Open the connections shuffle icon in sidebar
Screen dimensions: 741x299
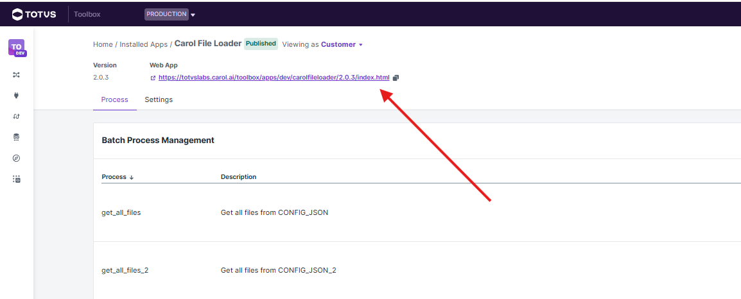click(x=17, y=74)
